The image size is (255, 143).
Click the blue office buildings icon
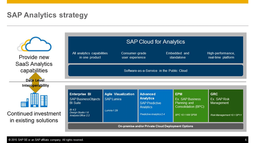coord(34,100)
